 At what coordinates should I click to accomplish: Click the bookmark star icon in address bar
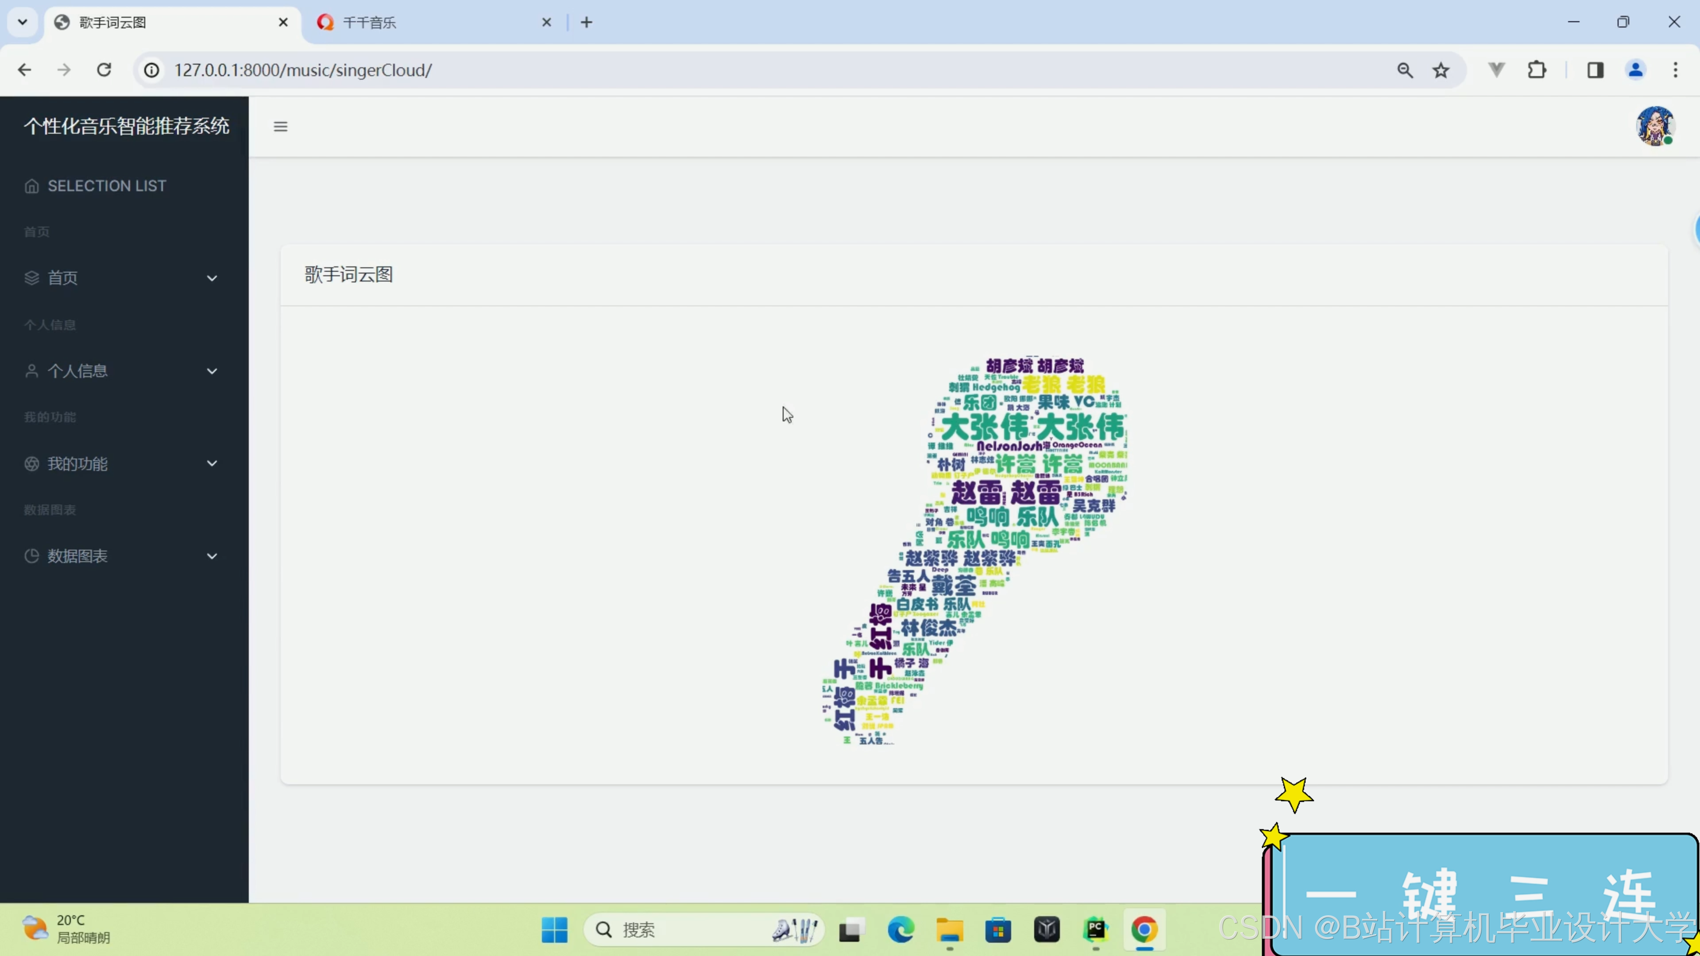click(1441, 70)
